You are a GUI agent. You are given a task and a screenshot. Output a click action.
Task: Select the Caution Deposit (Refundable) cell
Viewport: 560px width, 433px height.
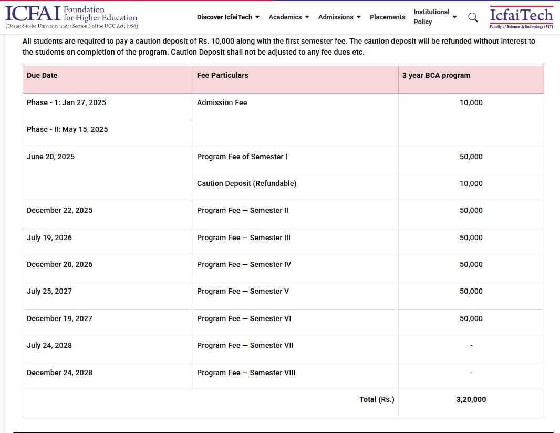click(x=246, y=183)
